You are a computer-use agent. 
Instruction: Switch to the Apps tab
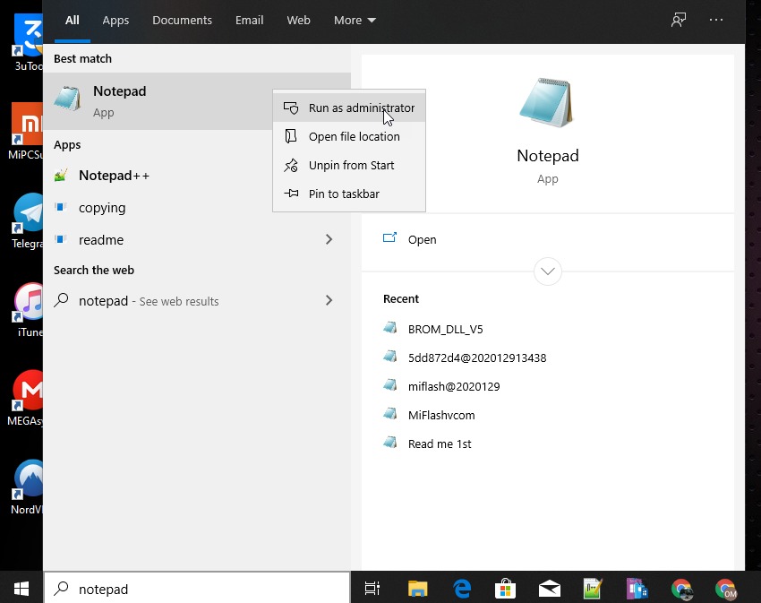click(115, 21)
